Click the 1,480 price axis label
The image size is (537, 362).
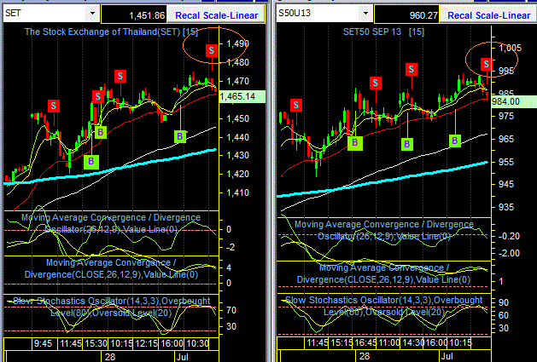(237, 62)
